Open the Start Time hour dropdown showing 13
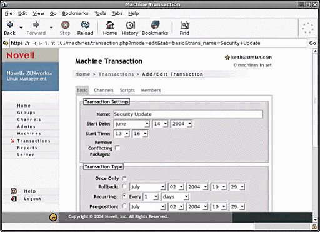Image resolution: width=320 pixels, height=232 pixels. point(122,134)
